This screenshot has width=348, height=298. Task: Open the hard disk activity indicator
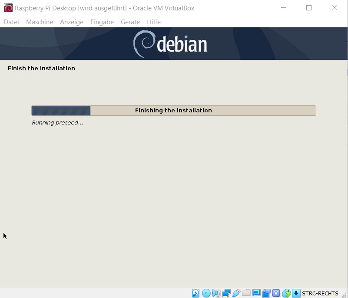[x=196, y=293]
